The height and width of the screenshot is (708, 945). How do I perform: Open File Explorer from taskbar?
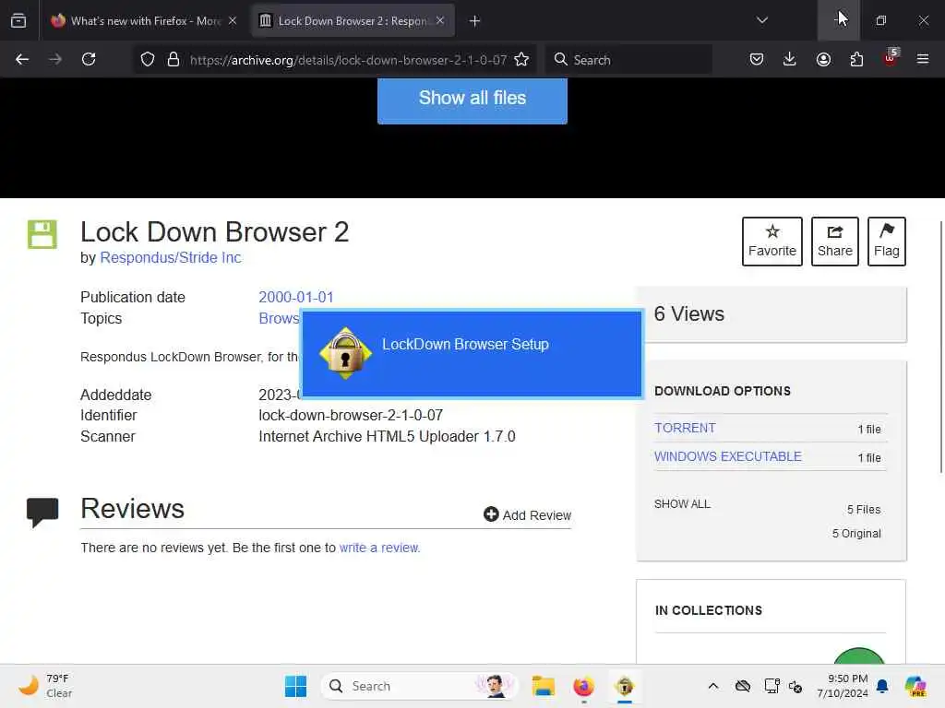click(x=543, y=686)
